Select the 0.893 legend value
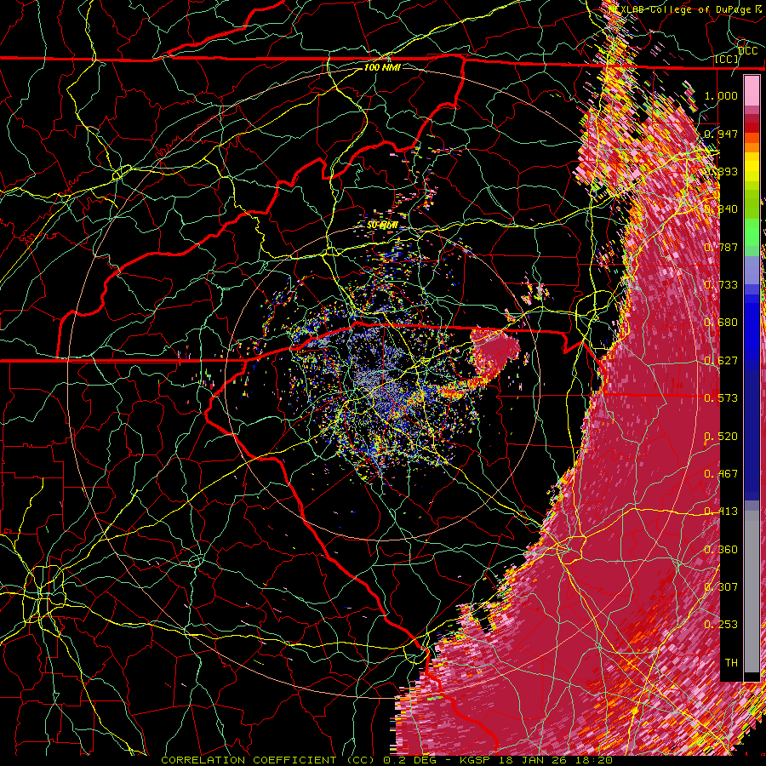The height and width of the screenshot is (766, 766). tap(721, 171)
